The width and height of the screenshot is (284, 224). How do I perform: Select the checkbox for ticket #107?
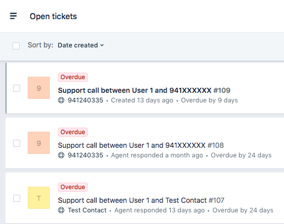[17, 198]
